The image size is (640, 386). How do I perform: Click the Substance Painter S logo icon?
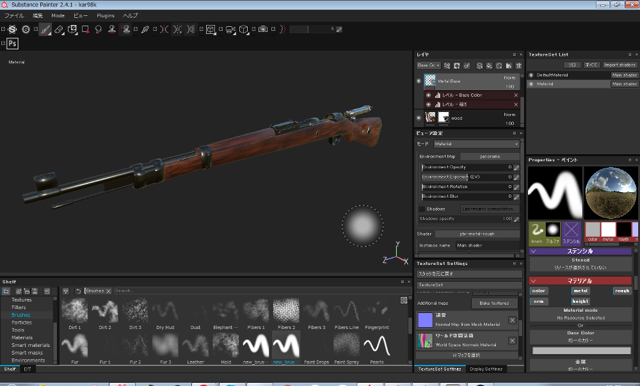(12, 29)
